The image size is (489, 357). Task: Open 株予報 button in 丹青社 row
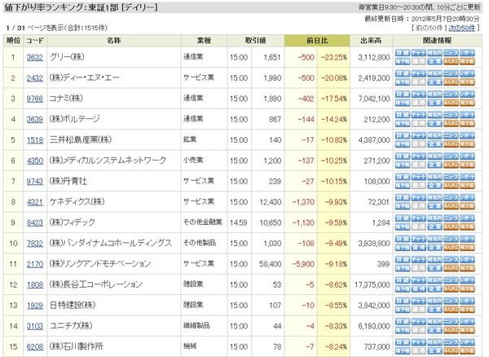[403, 186]
